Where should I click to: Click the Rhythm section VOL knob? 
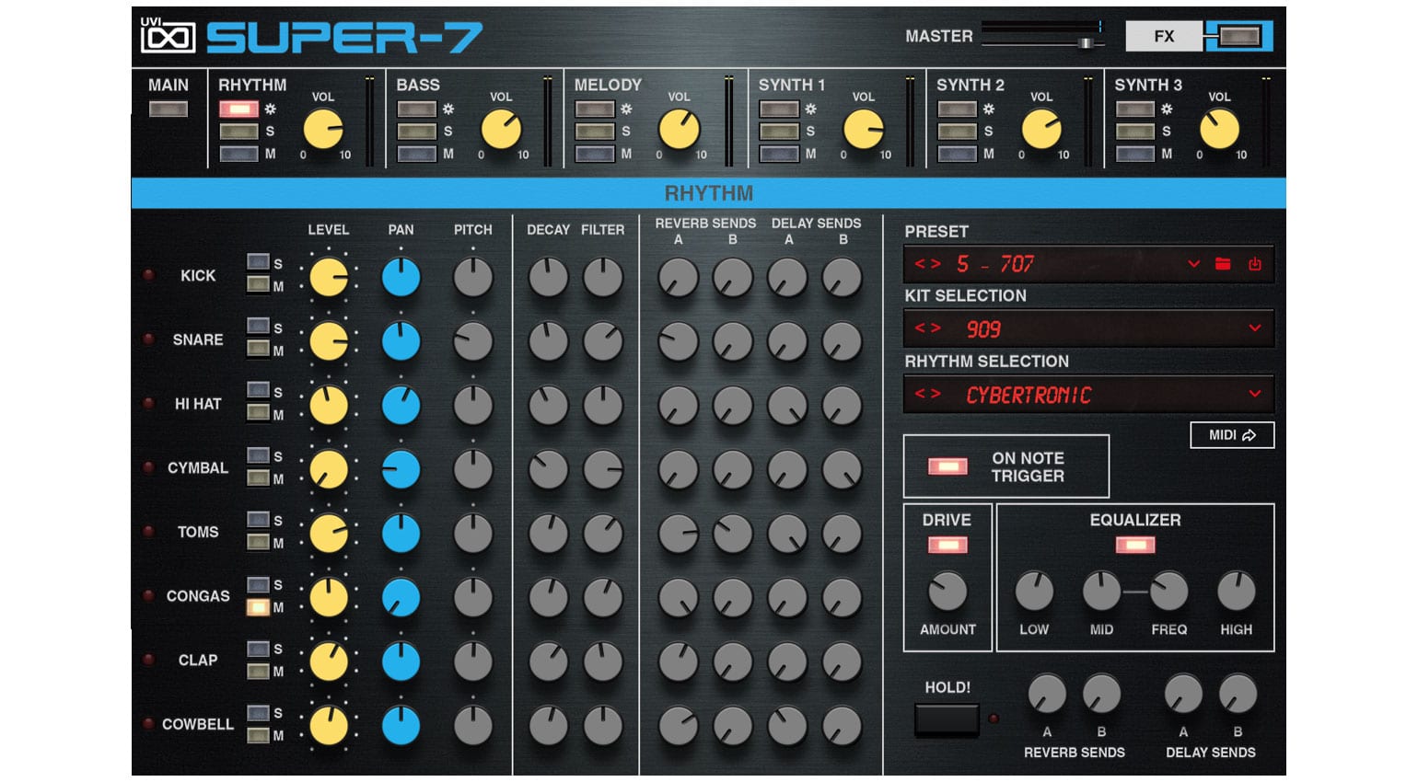tap(323, 129)
